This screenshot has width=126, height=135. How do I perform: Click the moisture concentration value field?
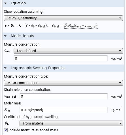(61, 59)
